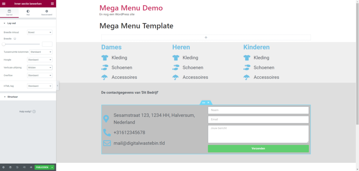Screen dimensions: 359x171
Task: Open save options arrow next to PUBLICEREN
Action: point(52,167)
